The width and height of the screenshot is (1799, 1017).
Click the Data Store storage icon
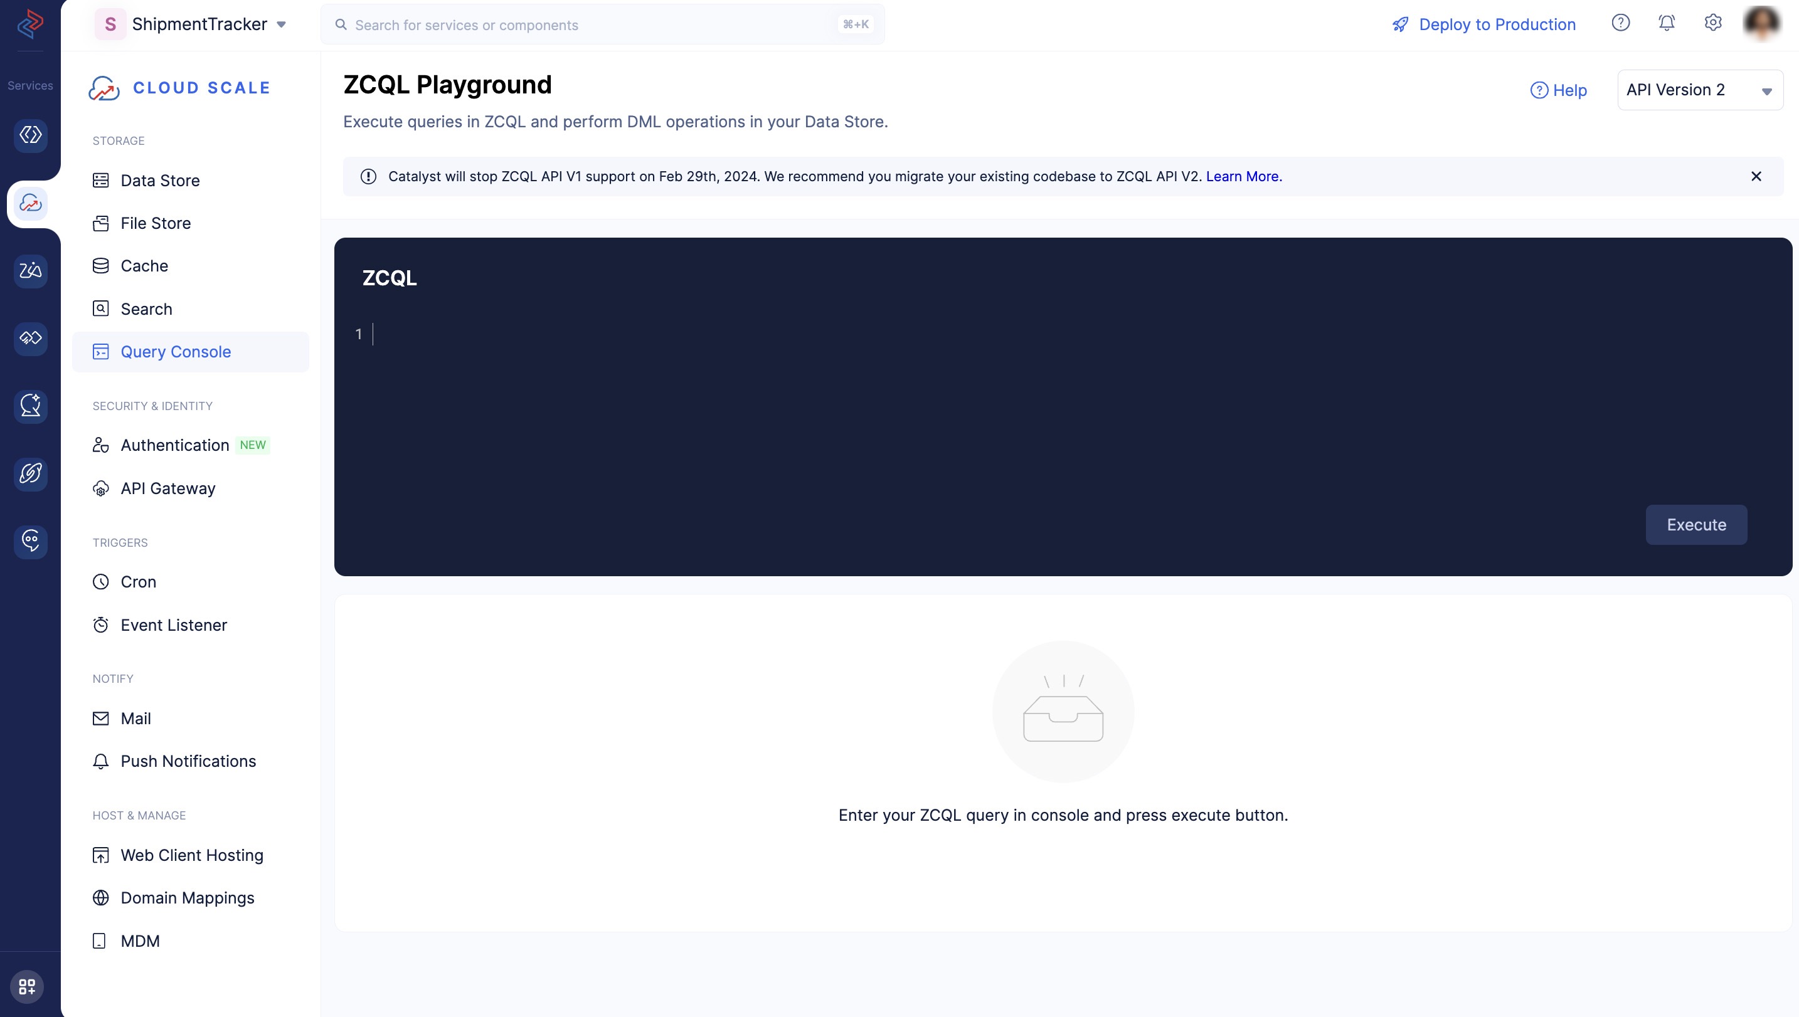click(102, 181)
